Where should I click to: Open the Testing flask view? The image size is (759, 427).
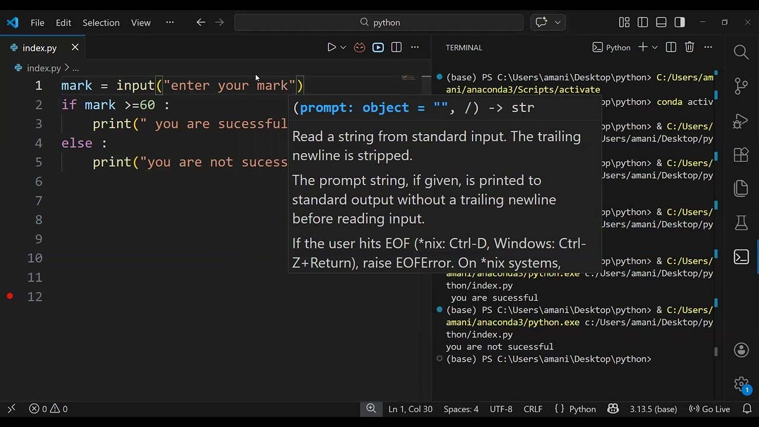741,223
